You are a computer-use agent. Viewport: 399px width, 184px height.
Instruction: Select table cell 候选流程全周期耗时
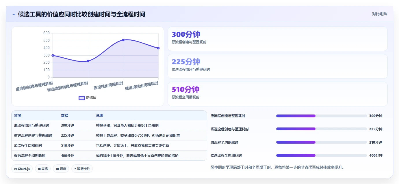point(30,156)
